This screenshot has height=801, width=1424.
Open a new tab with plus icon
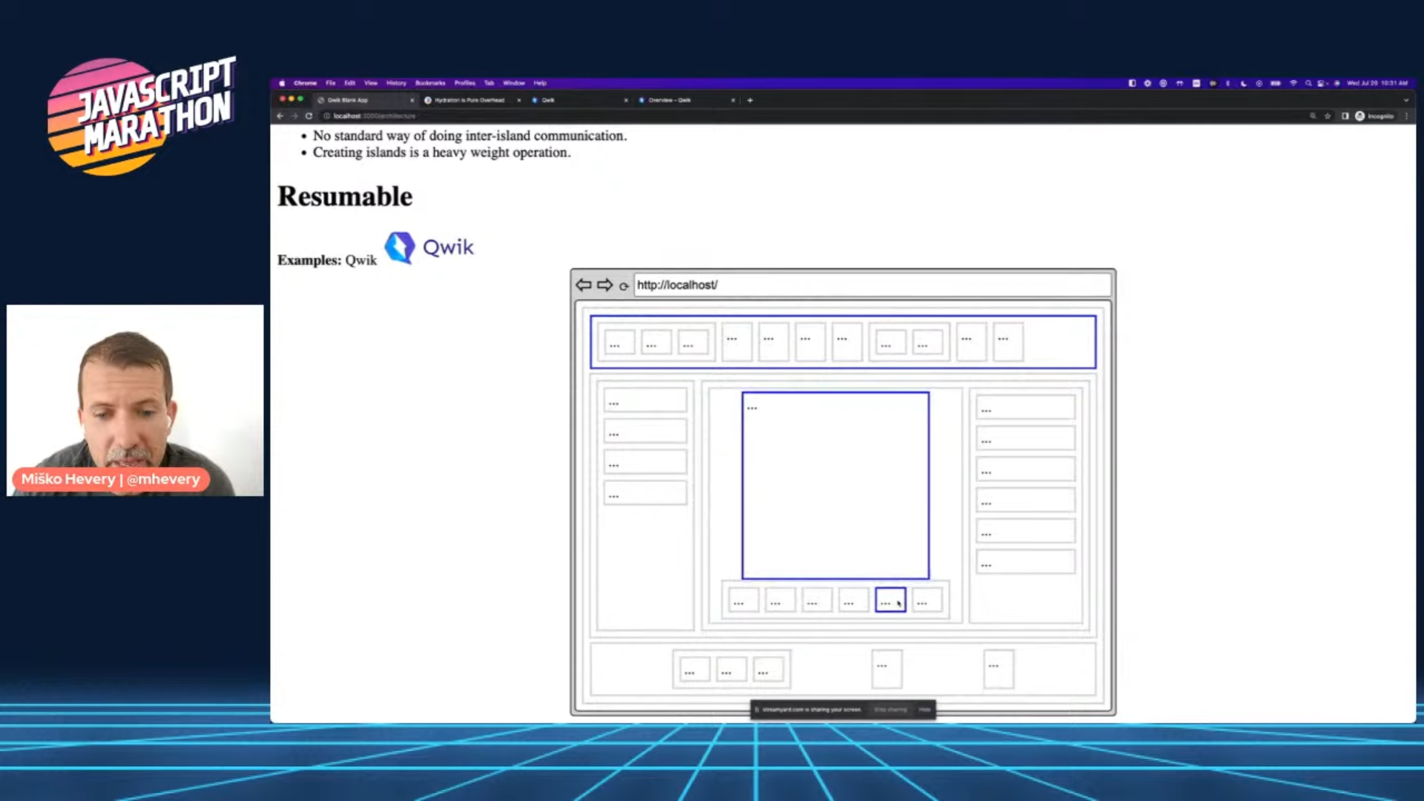[750, 100]
